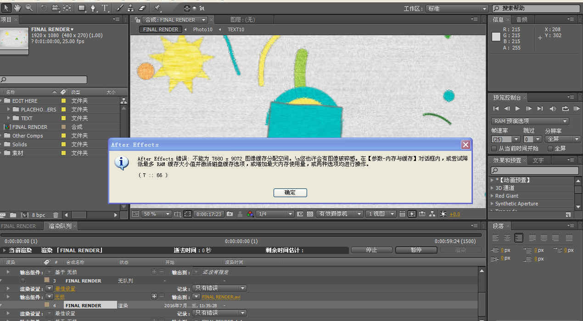
Task: Click the 暂停 render button
Action: [416, 250]
